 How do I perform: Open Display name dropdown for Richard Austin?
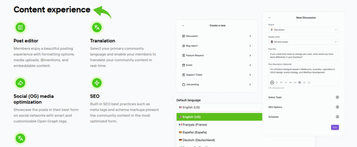(x=303, y=42)
